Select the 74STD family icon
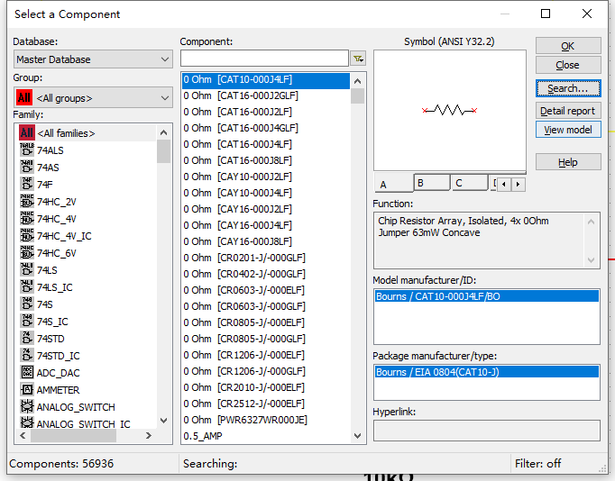Viewport: 615px width, 481px height. (27, 339)
